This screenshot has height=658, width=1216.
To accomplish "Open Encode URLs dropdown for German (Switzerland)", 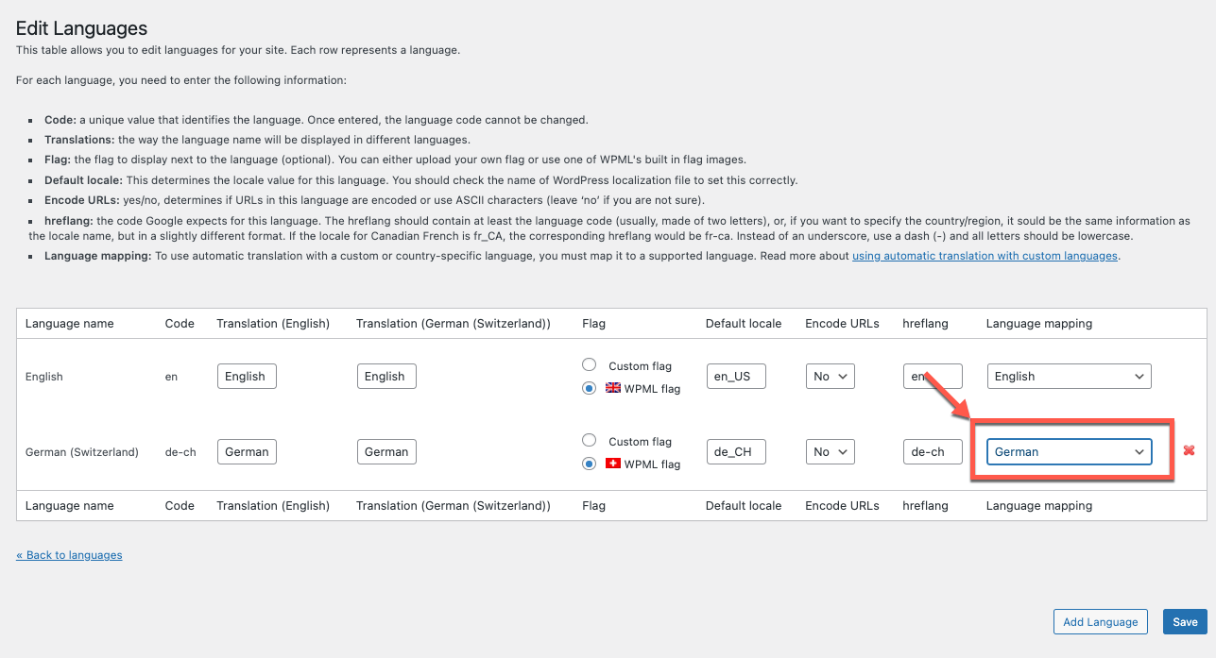I will click(830, 451).
